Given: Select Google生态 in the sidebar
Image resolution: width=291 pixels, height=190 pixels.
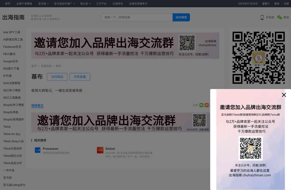Looking at the screenshot, I should (11, 61).
